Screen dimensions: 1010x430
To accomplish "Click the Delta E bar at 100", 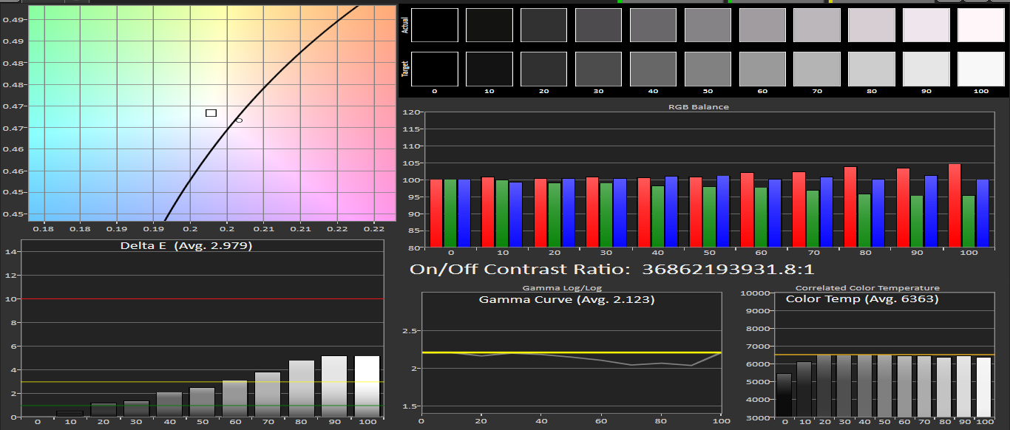I will click(367, 386).
